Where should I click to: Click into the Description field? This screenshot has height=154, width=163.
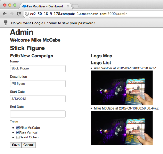(38, 84)
